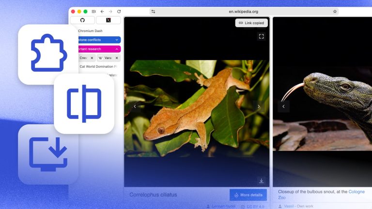Bookmark page with the star icon
Screen dimensions: 372x209
coord(335,12)
